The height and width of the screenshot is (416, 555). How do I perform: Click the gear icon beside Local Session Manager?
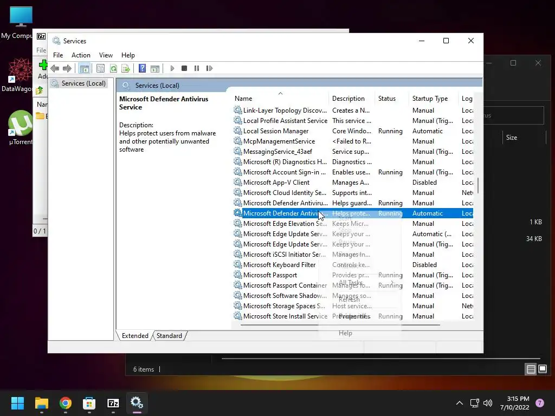pyautogui.click(x=238, y=131)
